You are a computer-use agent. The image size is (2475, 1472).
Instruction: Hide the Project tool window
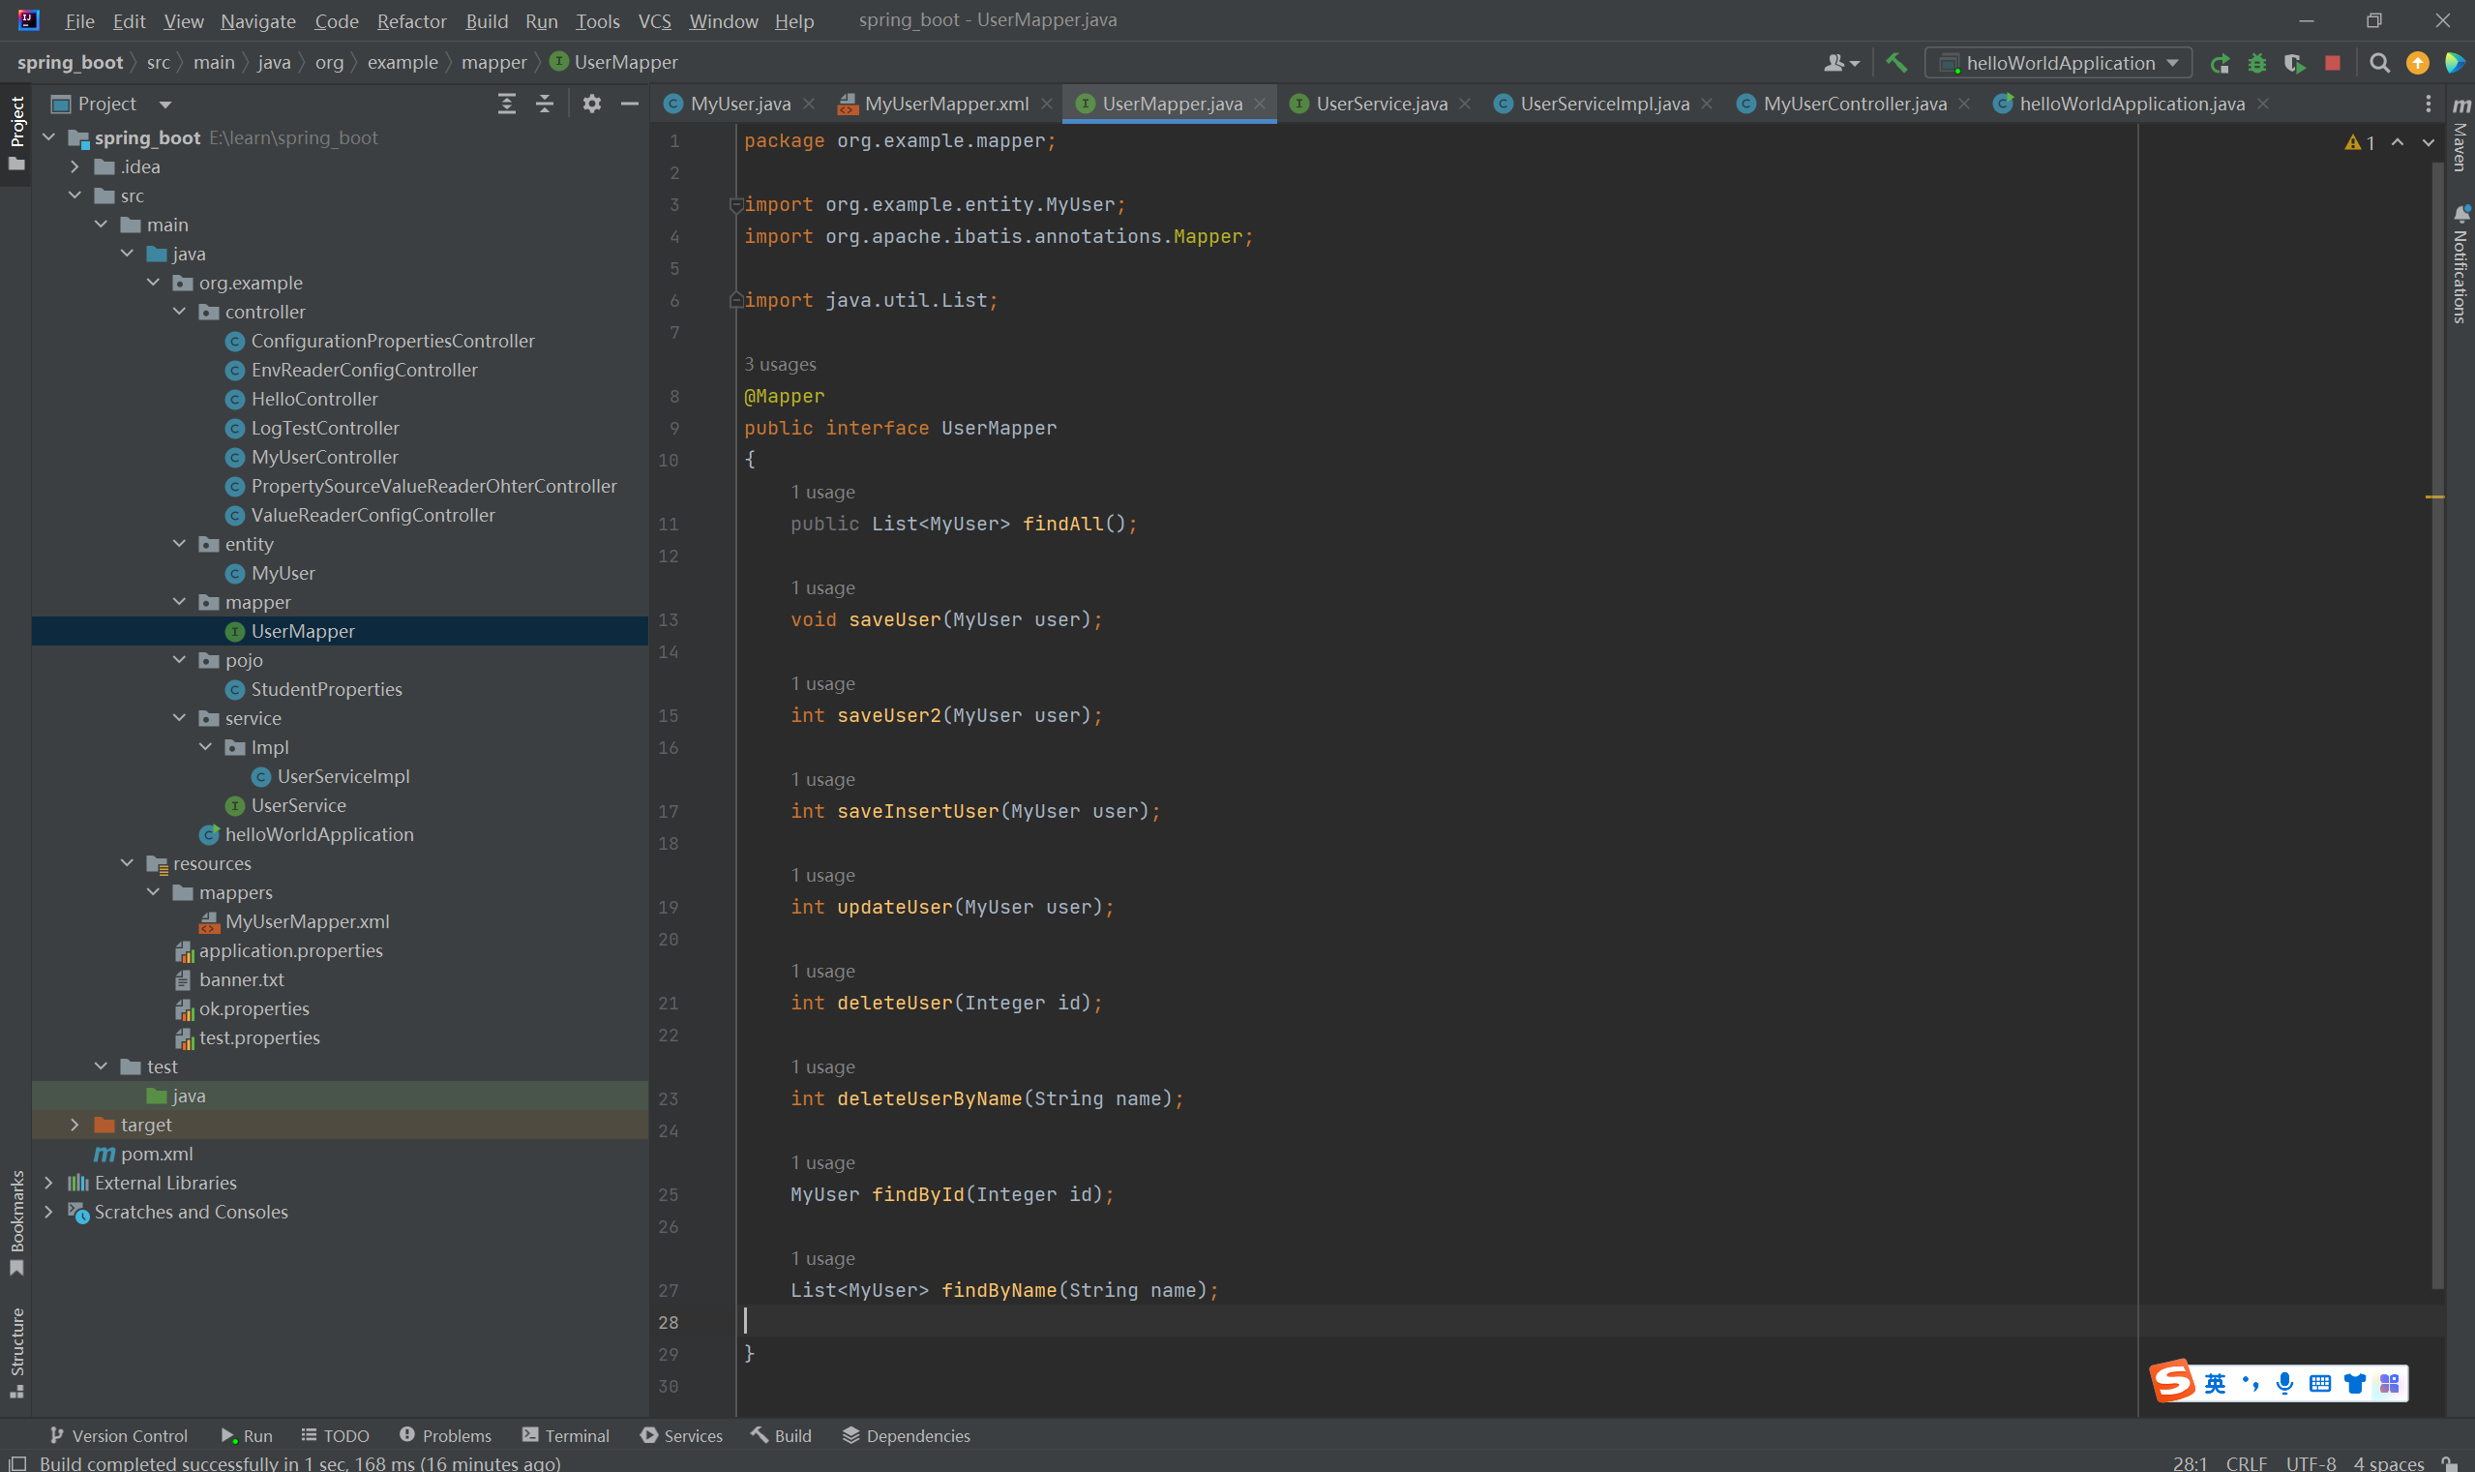(x=630, y=104)
